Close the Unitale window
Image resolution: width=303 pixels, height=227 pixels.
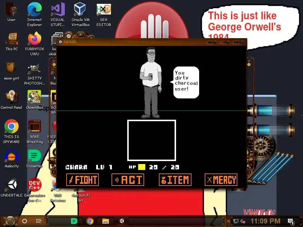point(238,42)
